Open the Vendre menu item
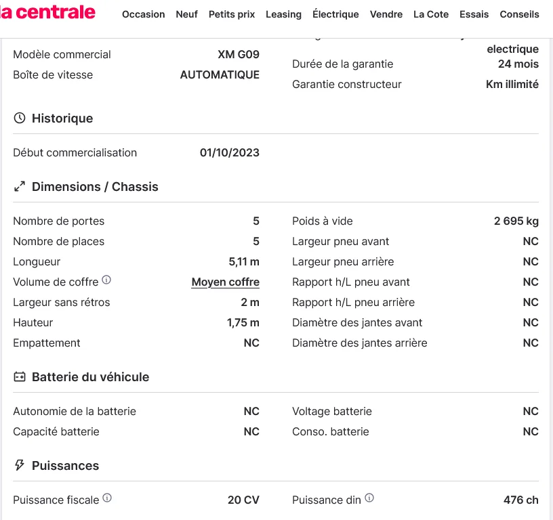Viewport: 553px width, 520px height. coord(386,14)
